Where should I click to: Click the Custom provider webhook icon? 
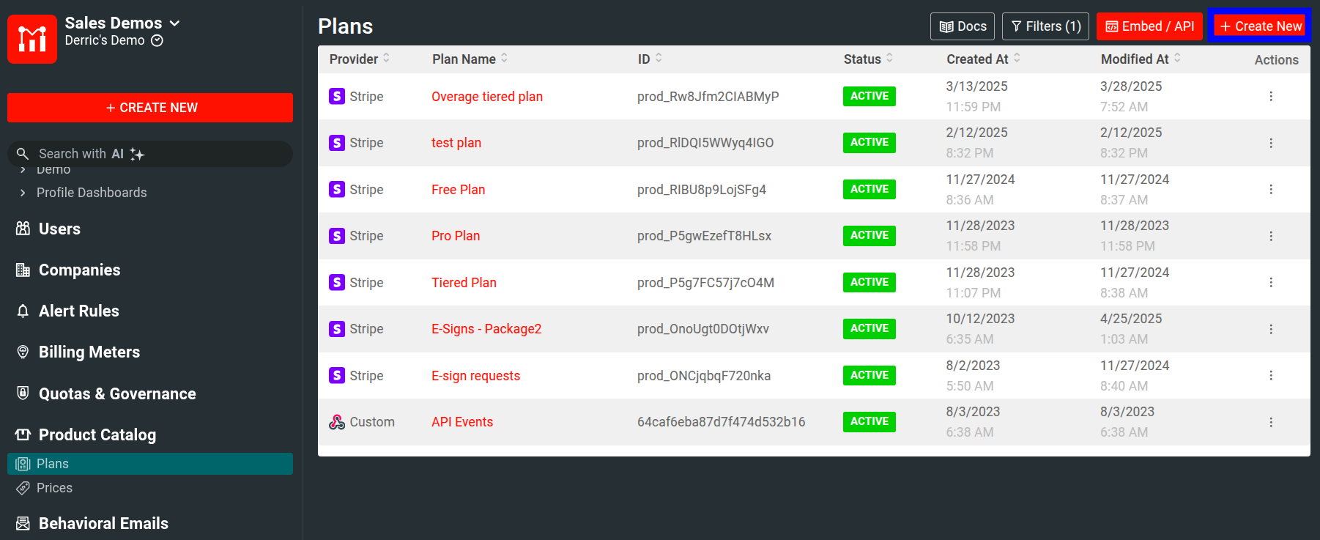click(337, 422)
